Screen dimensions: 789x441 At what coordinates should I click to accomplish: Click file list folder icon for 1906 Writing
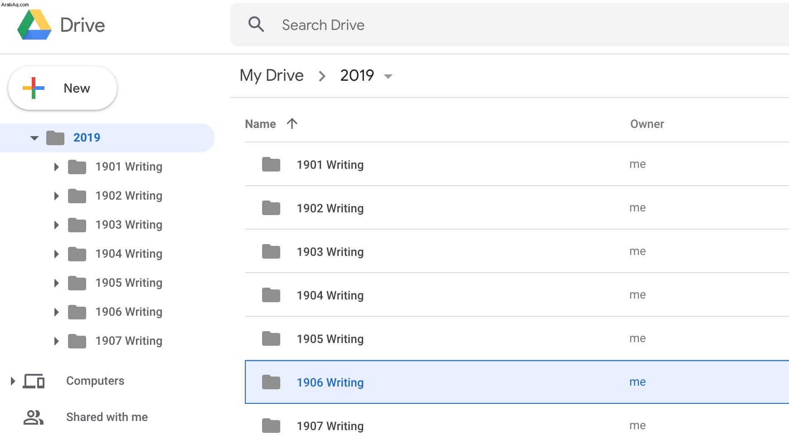click(x=271, y=382)
